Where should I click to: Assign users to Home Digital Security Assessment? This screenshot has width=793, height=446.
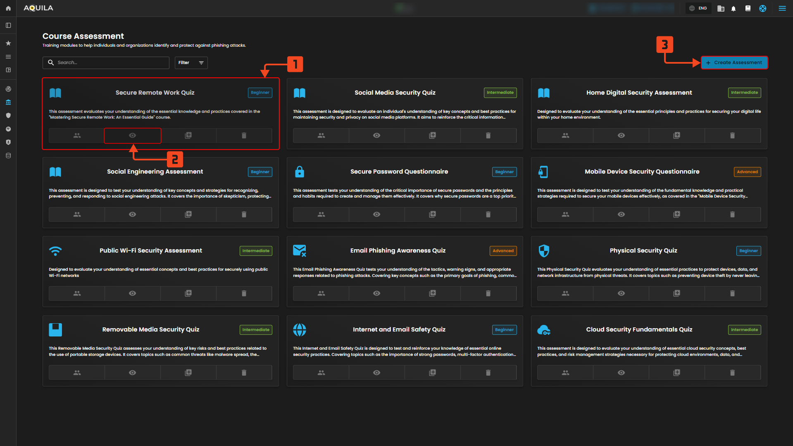[565, 136]
